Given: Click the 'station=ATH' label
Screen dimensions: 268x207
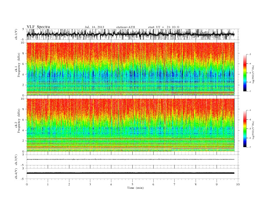Looking at the screenshot, I should point(126,27).
